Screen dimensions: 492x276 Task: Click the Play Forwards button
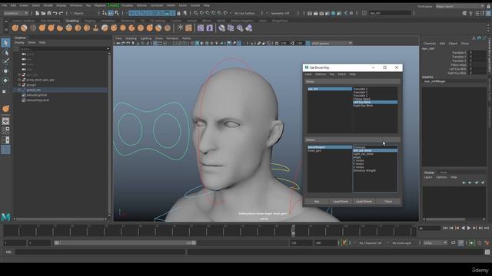(469, 228)
